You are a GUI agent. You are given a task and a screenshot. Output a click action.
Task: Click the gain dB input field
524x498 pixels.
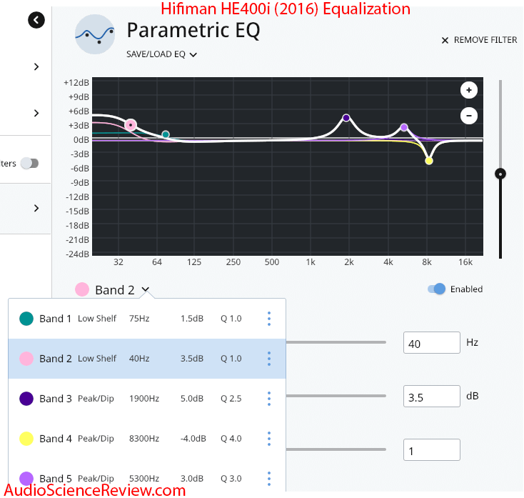pos(432,397)
